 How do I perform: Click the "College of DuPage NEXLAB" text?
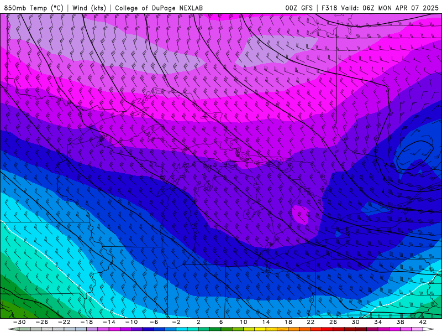[159, 8]
